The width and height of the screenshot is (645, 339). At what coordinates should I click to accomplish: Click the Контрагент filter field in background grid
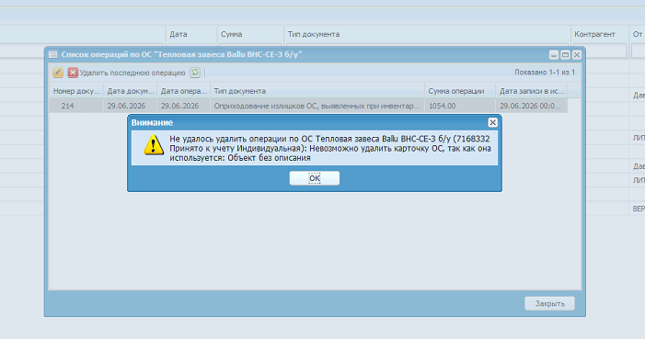tap(600, 51)
